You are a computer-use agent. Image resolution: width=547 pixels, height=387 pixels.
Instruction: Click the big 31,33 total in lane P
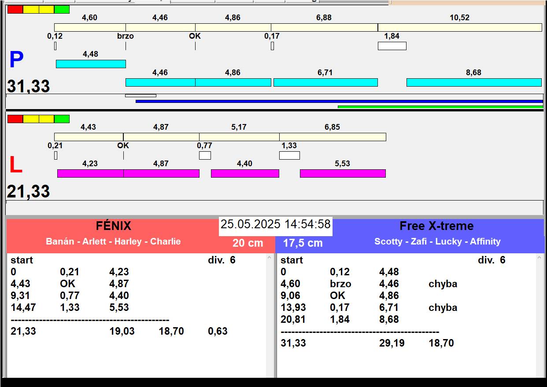tap(28, 86)
